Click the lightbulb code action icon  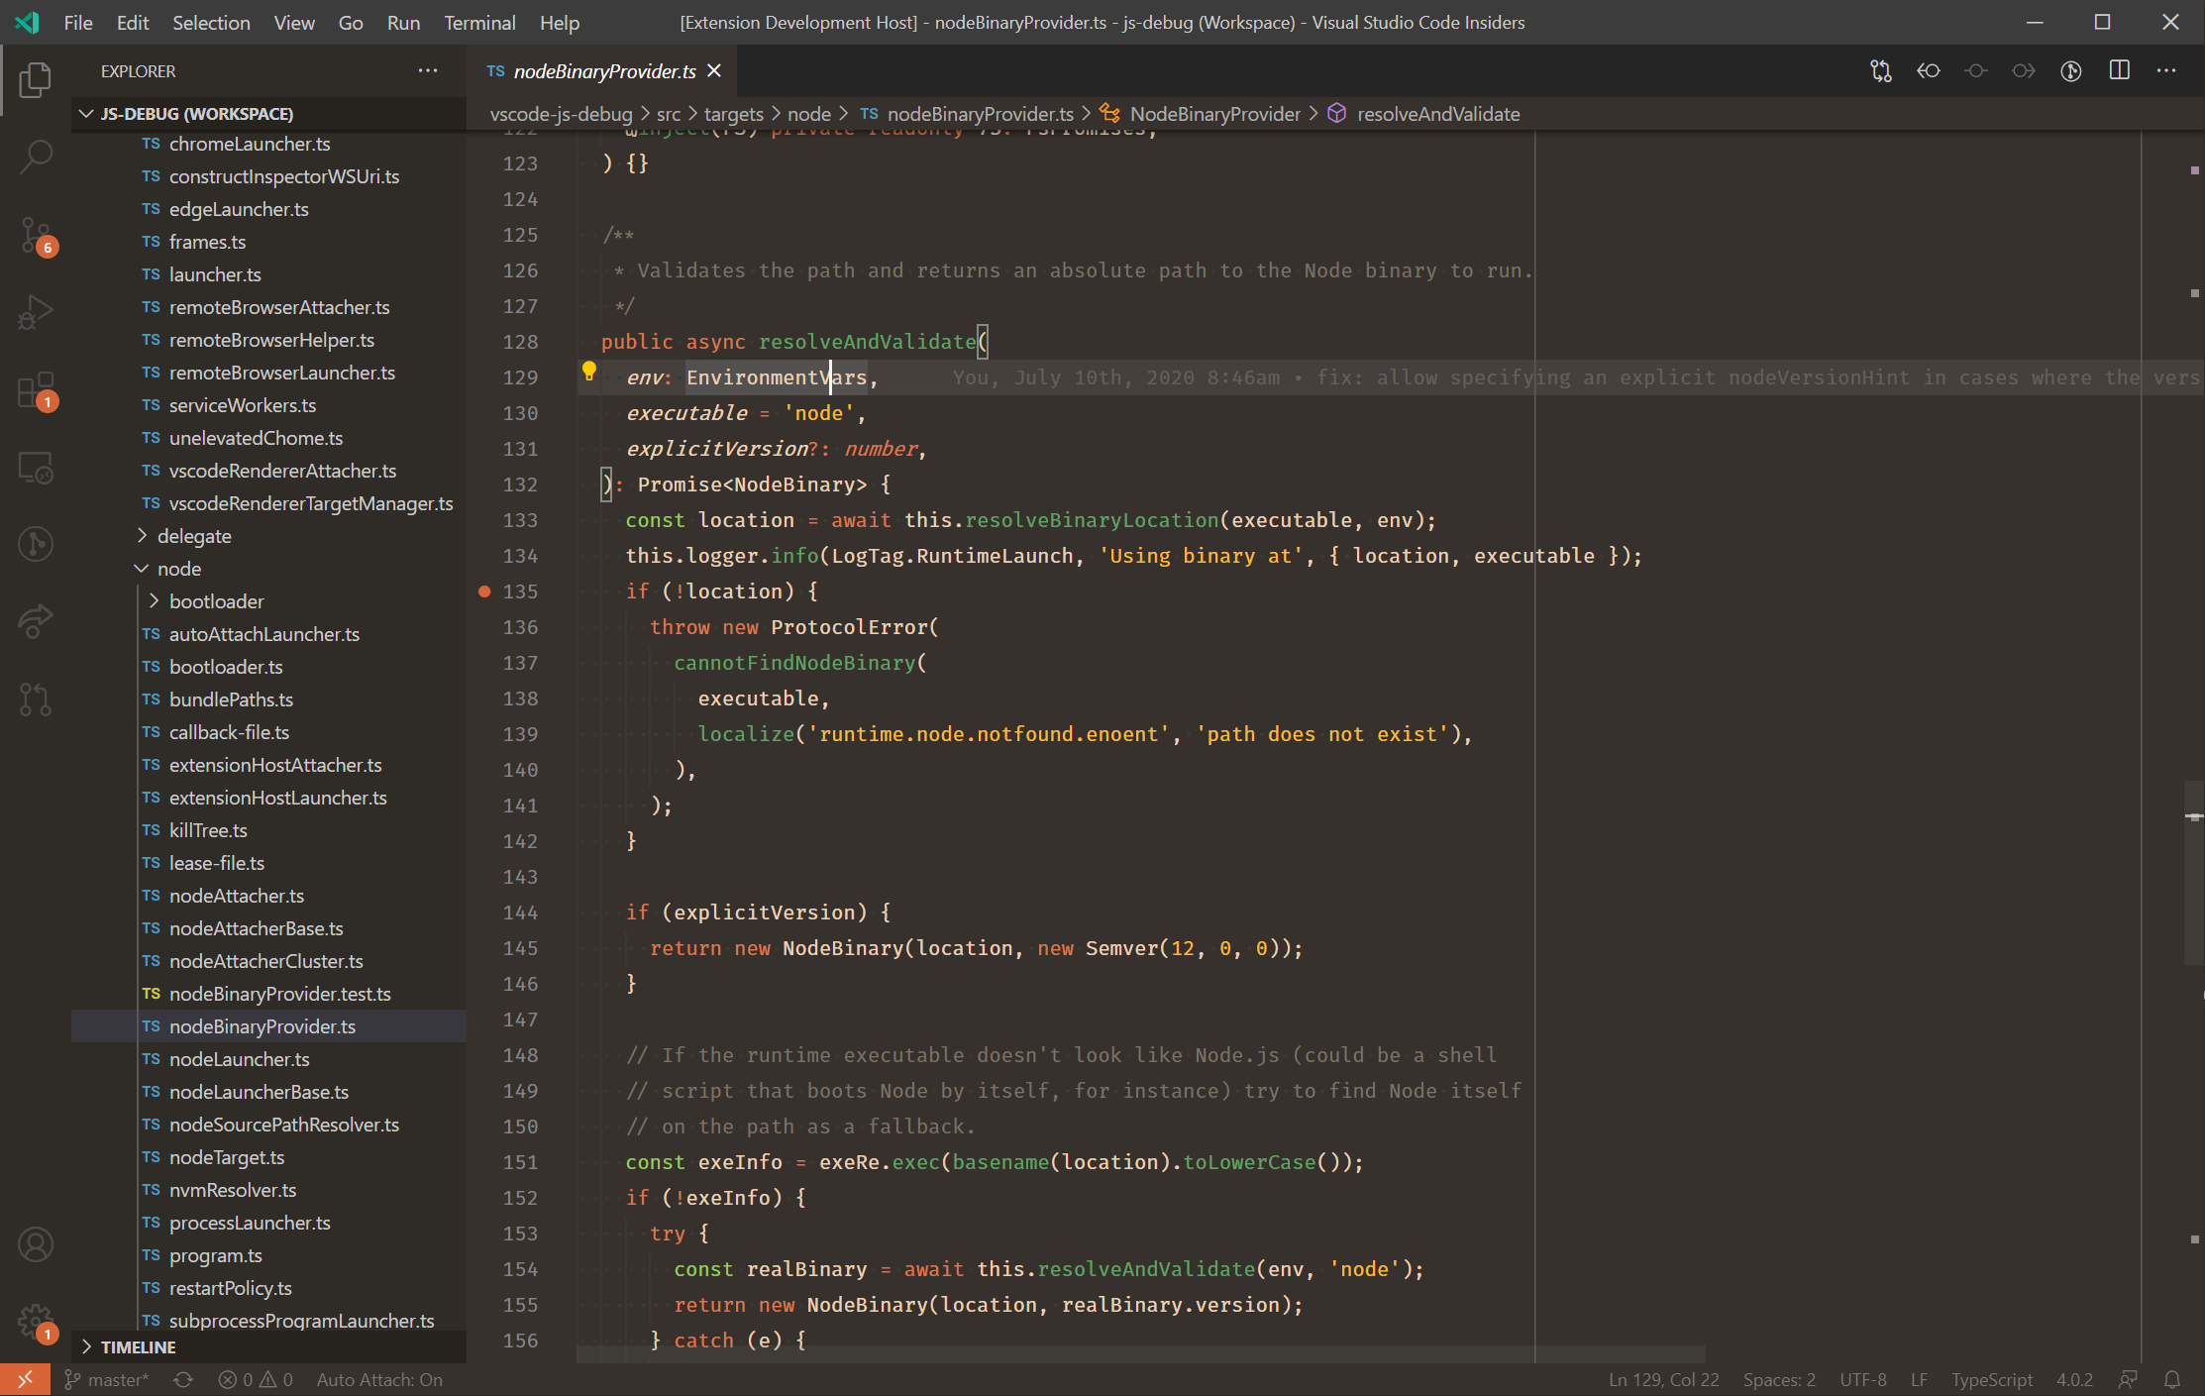588,372
